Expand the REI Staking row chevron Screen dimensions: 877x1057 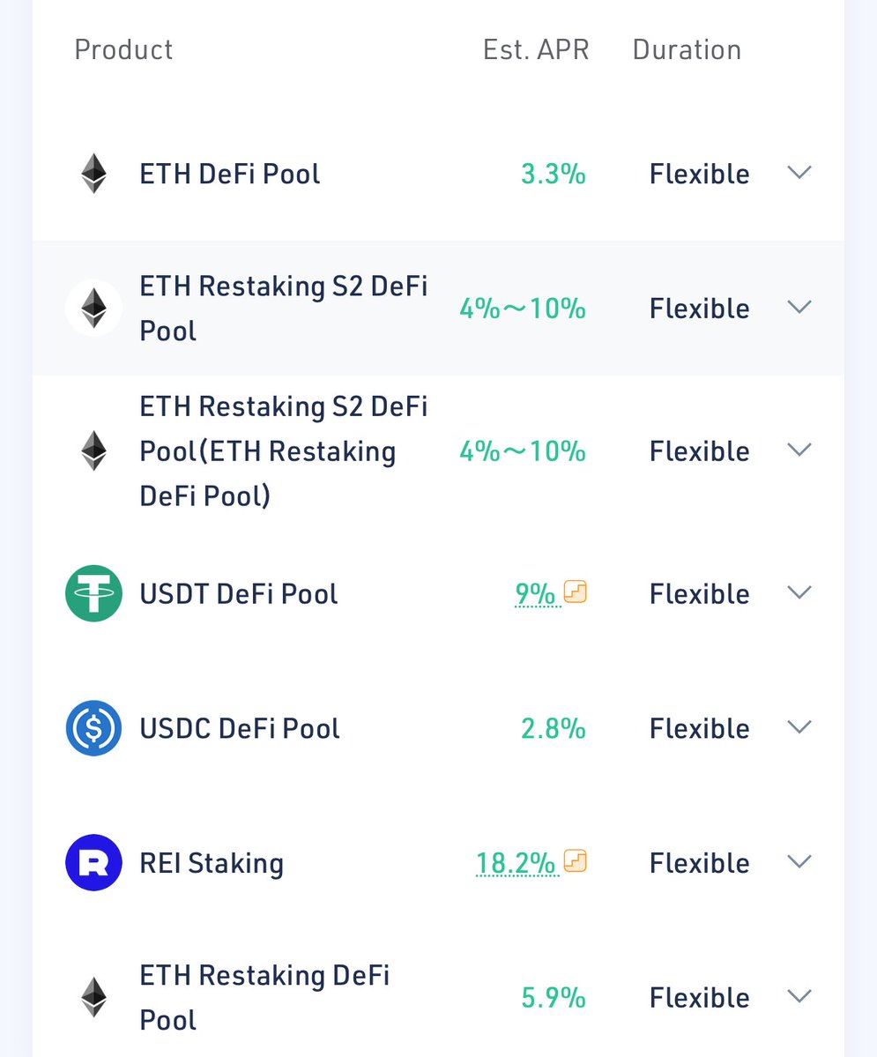point(799,861)
